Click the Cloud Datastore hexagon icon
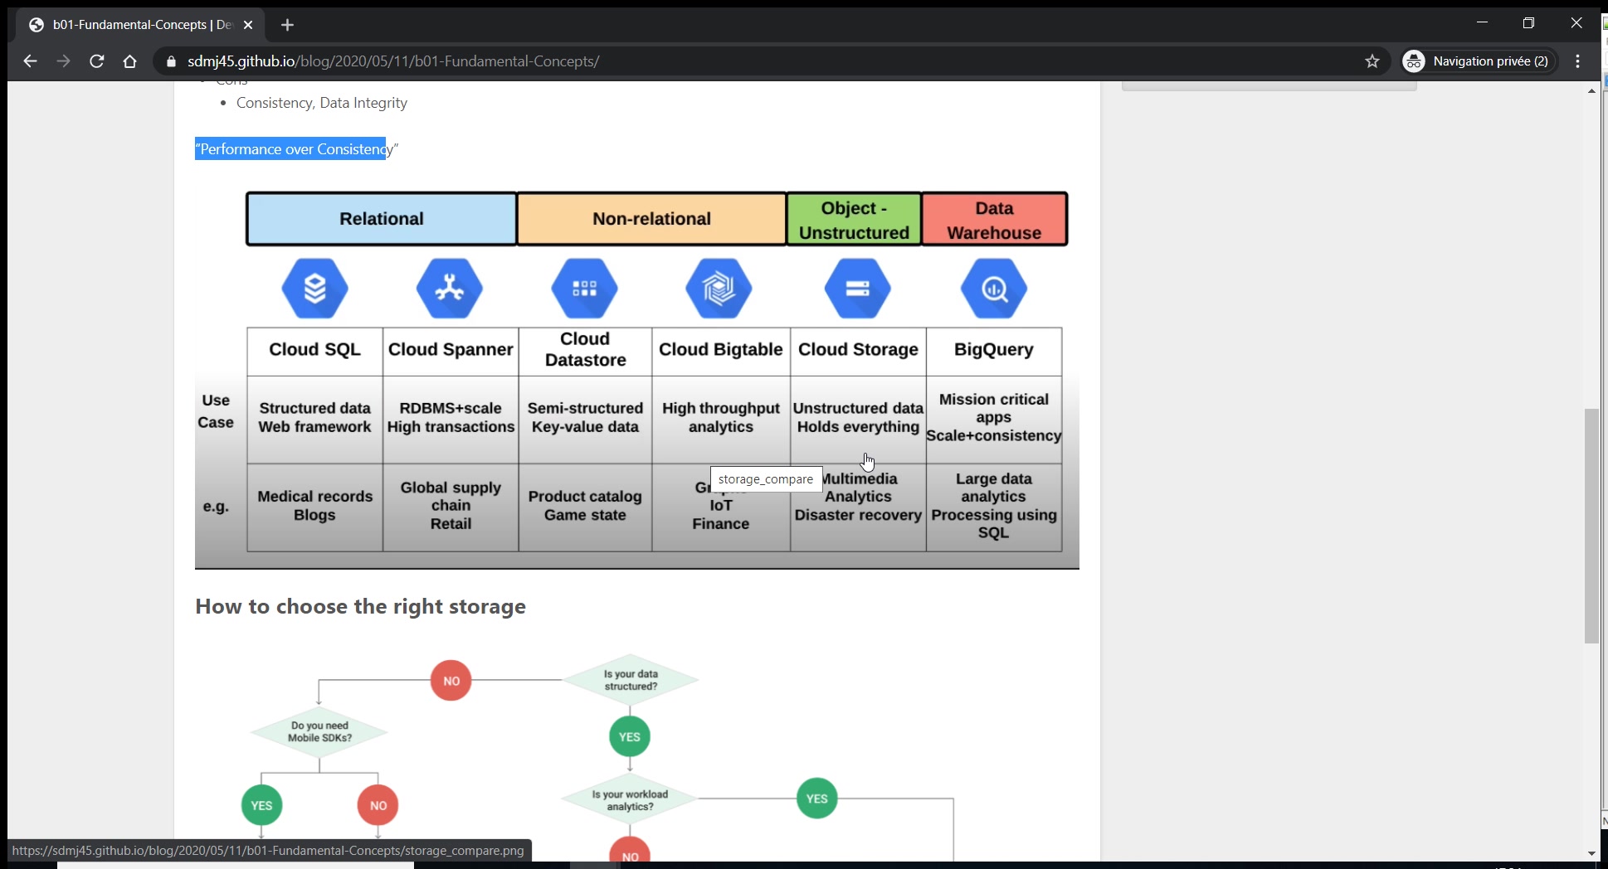Image resolution: width=1608 pixels, height=869 pixels. (585, 289)
